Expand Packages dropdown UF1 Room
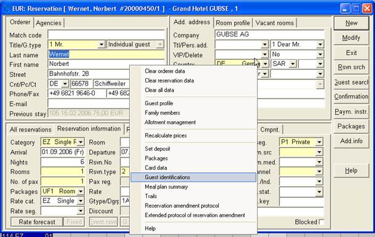The width and height of the screenshot is (375, 237). coord(81,191)
